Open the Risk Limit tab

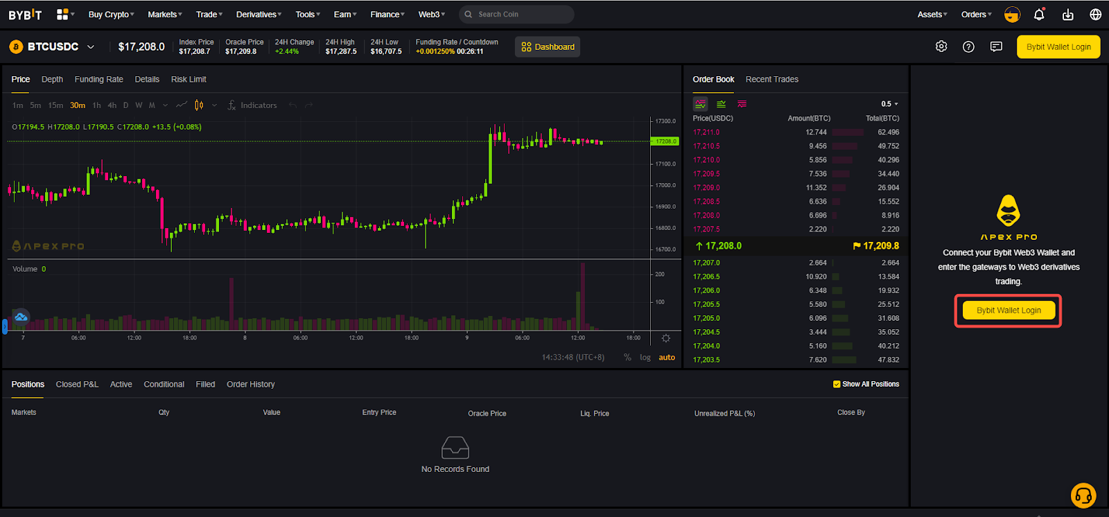click(189, 80)
